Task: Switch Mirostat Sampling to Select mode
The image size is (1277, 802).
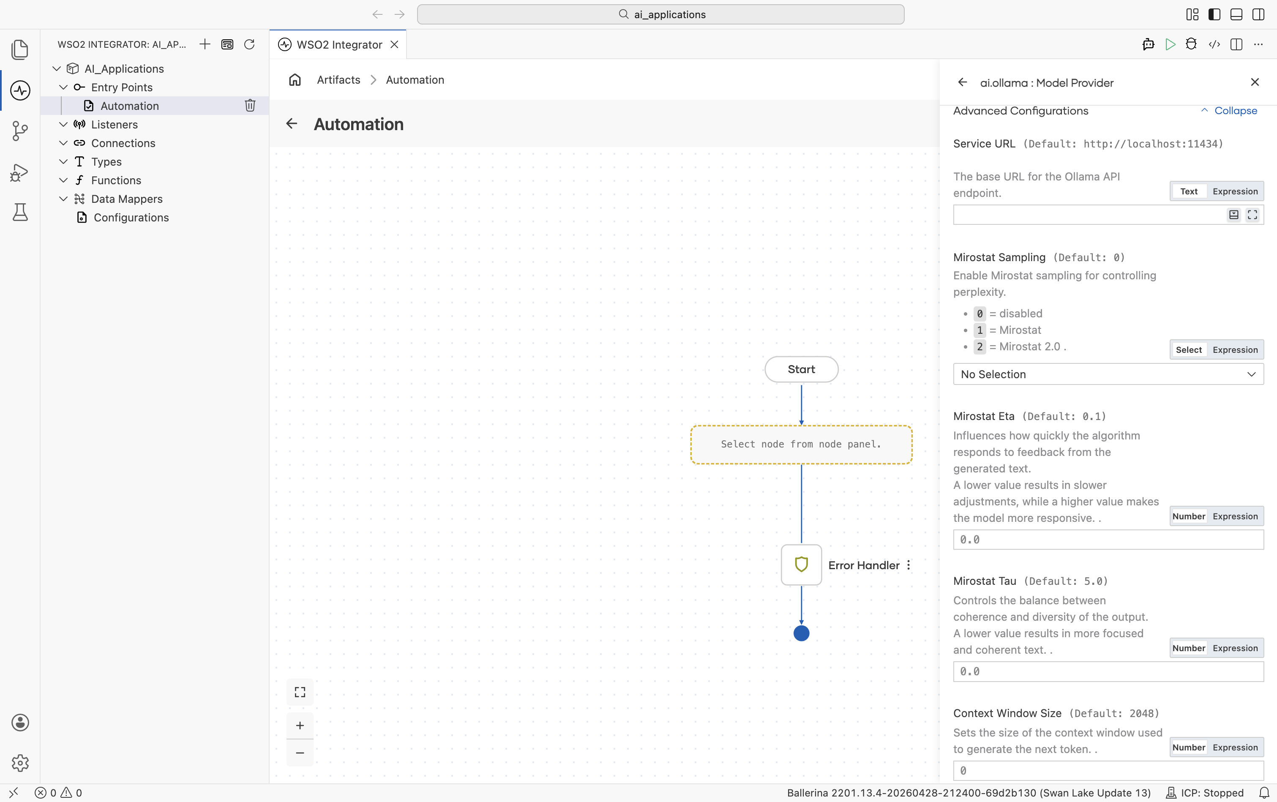Action: click(x=1188, y=349)
